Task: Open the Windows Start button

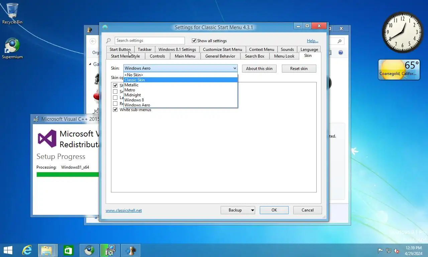Action: click(x=8, y=250)
